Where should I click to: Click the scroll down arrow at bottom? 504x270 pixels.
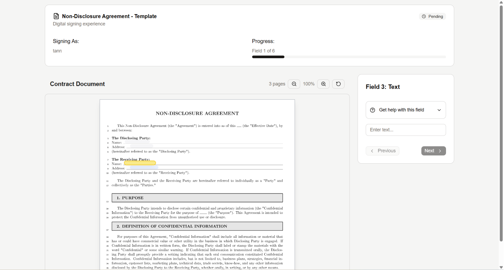(501, 267)
